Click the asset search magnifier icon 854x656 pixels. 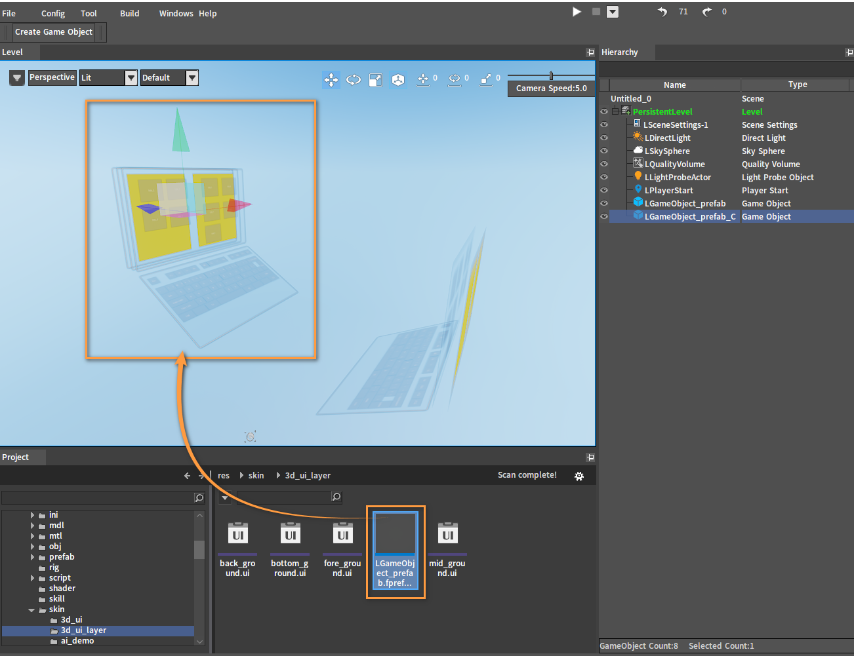pos(336,497)
